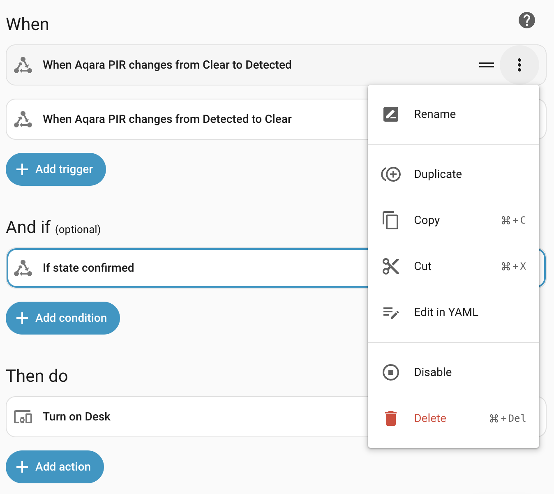Grab the drag handle on first trigger
The image size is (554, 494).
[486, 65]
